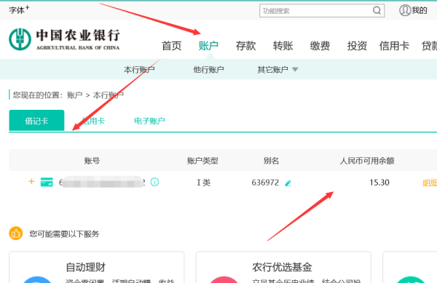Open the 账户 menu
Viewport: 437px width, 283px height.
pyautogui.click(x=208, y=46)
